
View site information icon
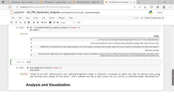pyautogui.click(x=17, y=7)
